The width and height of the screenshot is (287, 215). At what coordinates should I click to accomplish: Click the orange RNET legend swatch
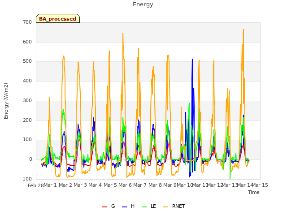point(165,207)
